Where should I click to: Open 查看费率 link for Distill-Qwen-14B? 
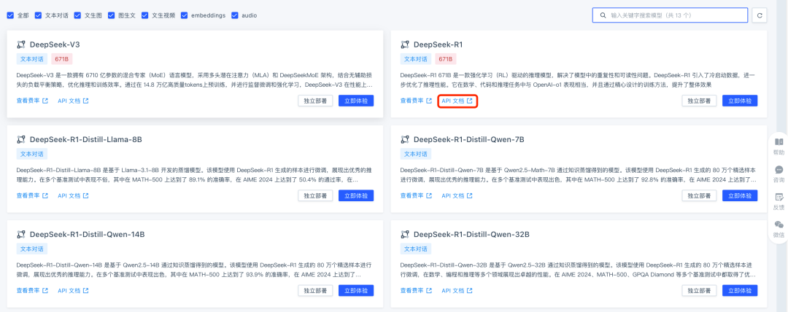(x=32, y=291)
